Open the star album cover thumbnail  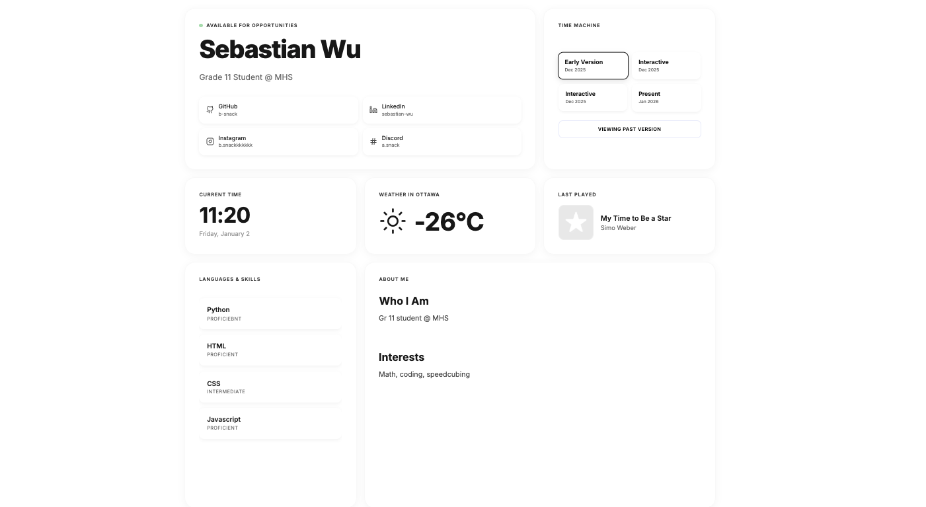576,222
